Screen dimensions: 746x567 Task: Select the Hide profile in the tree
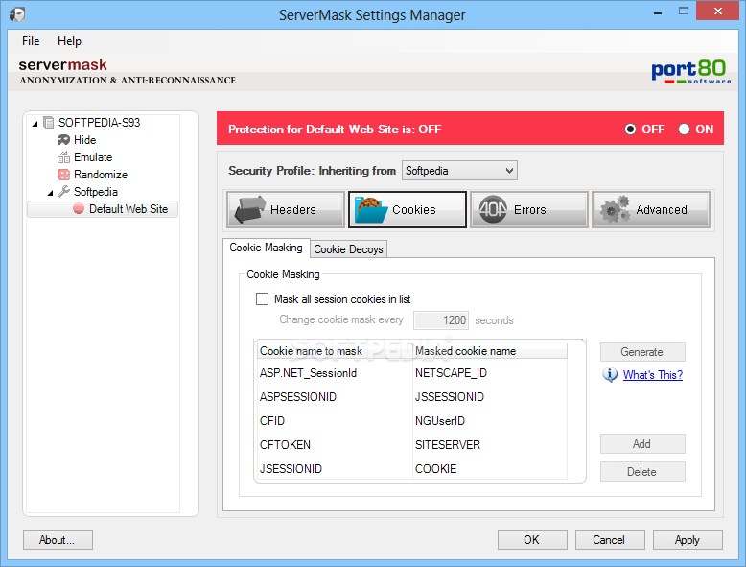(84, 140)
